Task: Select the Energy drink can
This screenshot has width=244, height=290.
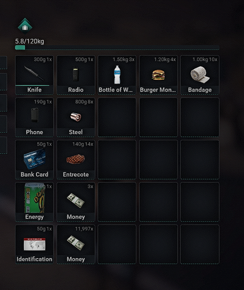Action: point(34,202)
